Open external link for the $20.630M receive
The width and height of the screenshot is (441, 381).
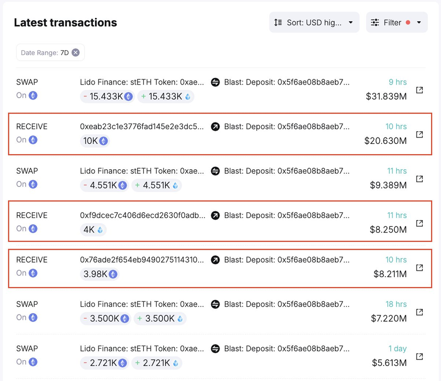click(x=420, y=134)
